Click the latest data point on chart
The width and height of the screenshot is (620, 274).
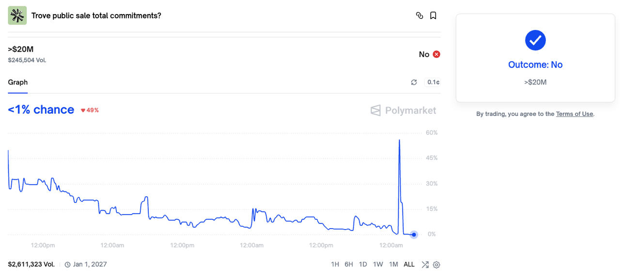tap(414, 235)
